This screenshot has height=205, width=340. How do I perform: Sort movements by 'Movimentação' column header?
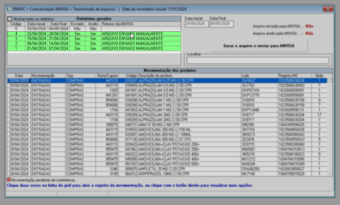(48, 76)
